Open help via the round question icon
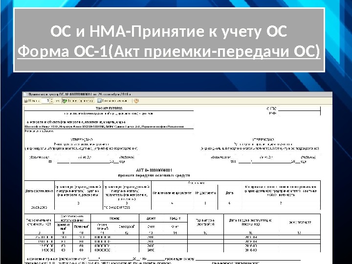The image size is (352, 264). pyautogui.click(x=136, y=101)
